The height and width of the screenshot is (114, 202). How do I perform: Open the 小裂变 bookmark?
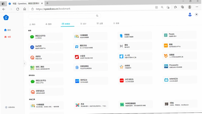tap(90, 57)
